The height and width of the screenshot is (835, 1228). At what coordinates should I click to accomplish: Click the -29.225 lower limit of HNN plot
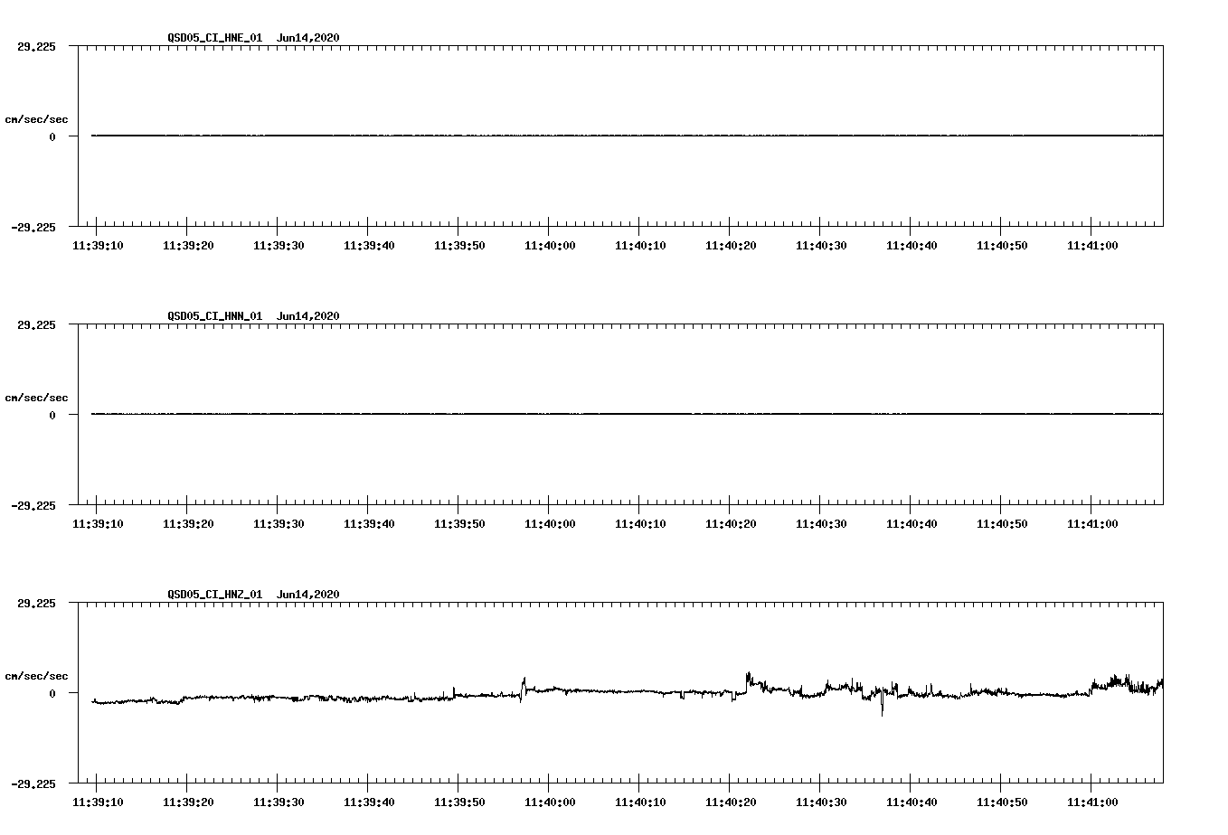point(33,505)
